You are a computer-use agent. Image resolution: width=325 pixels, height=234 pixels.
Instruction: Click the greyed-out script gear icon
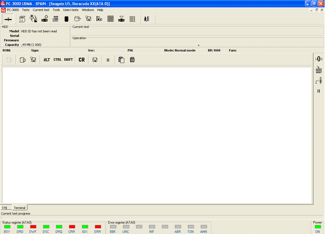pyautogui.click(x=9, y=60)
